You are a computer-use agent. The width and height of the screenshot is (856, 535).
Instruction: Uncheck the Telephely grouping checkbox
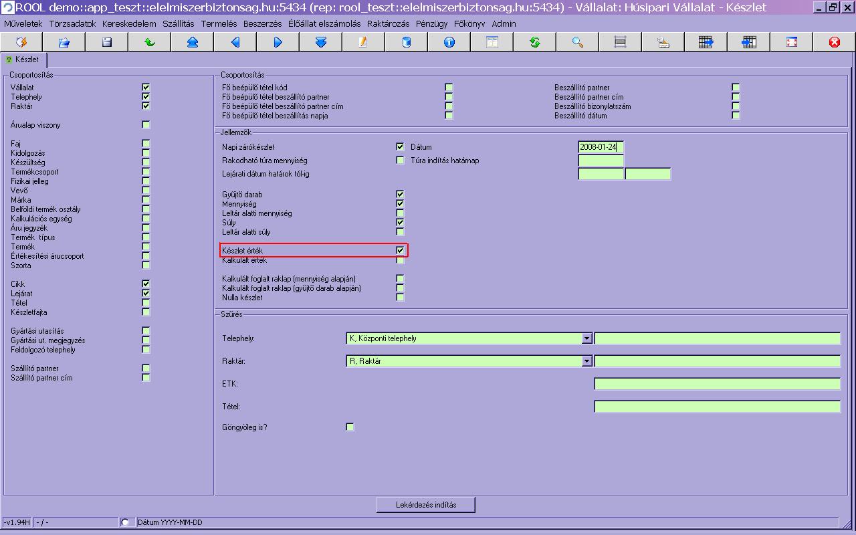(146, 97)
